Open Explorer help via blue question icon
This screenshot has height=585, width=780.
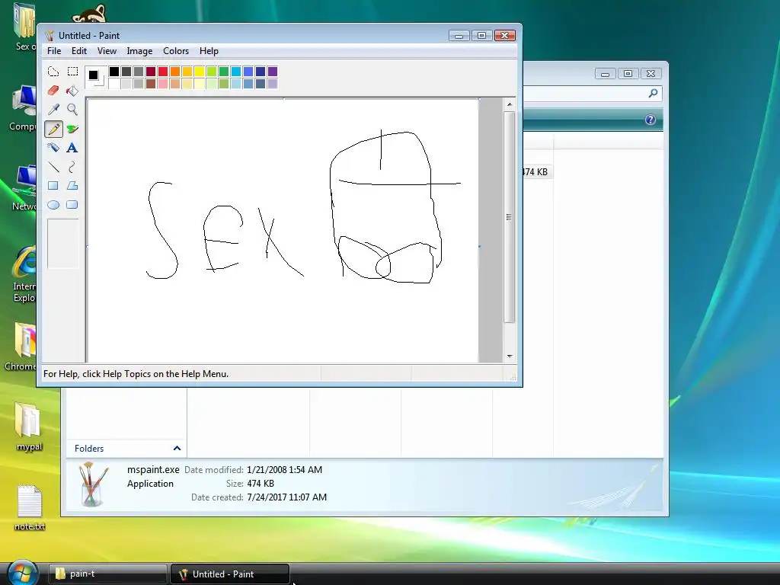[651, 120]
